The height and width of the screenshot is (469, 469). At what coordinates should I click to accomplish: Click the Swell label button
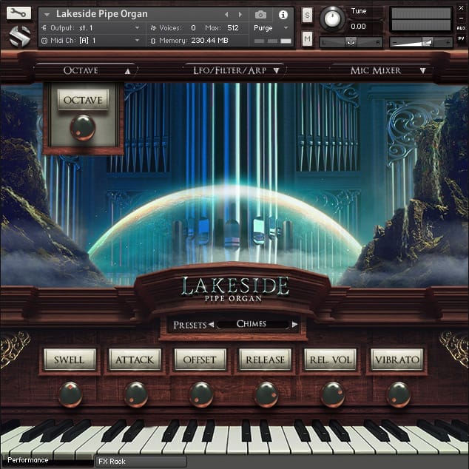click(70, 360)
